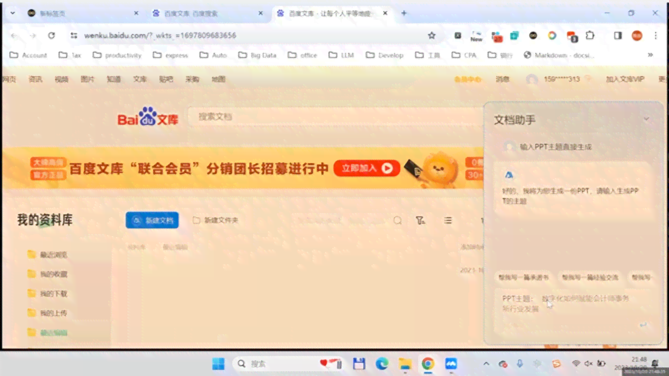Image resolution: width=669 pixels, height=376 pixels.
Task: Show more bookmarks with the » chevron
Action: [650, 55]
